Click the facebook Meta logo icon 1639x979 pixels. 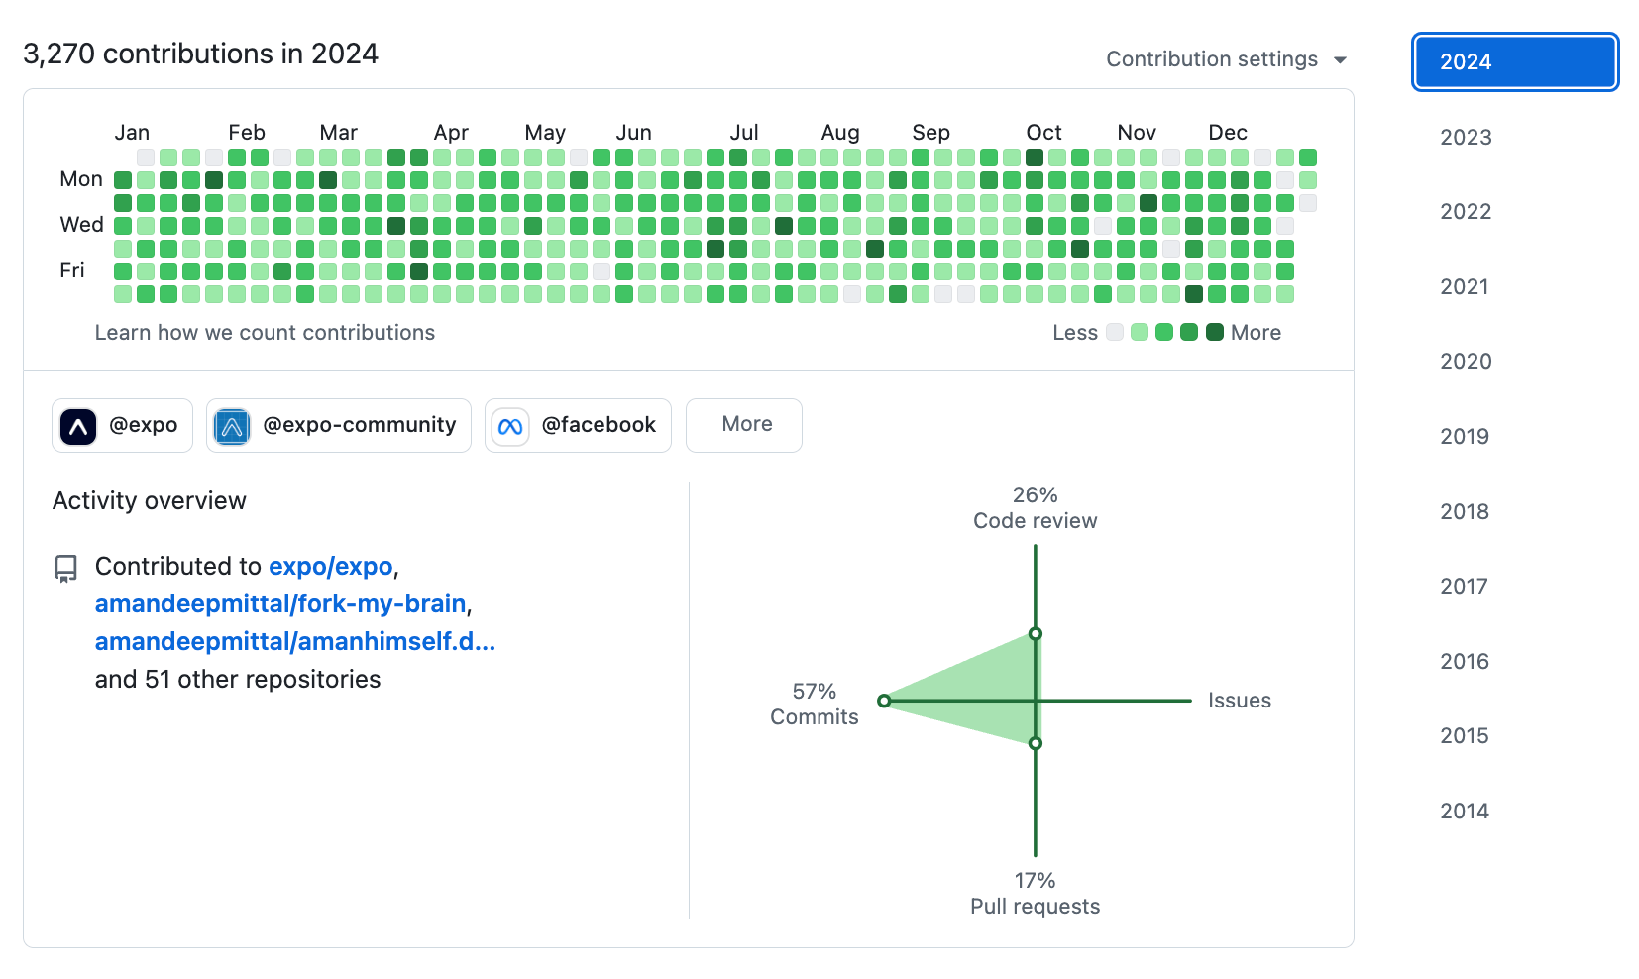(x=510, y=427)
